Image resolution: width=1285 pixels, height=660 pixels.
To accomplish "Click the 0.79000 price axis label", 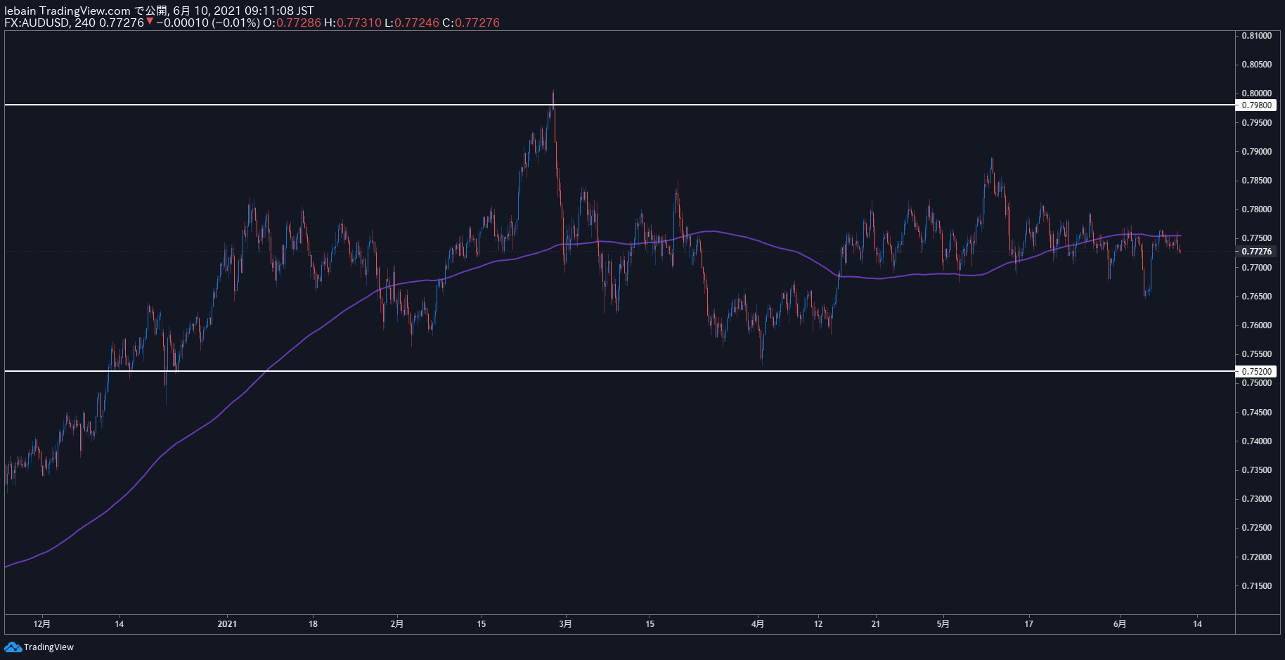I will click(x=1257, y=152).
